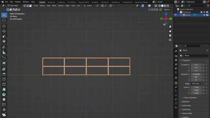Select the Spin tool
Image resolution: width=210 pixels, height=118 pixels.
point(4,94)
